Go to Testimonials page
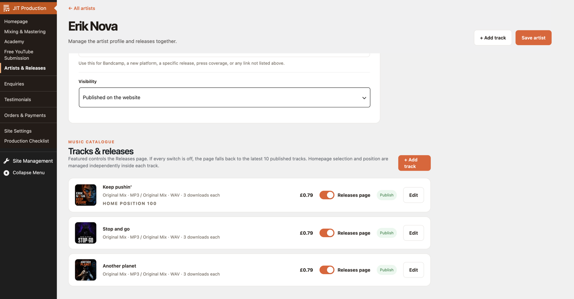 click(18, 100)
